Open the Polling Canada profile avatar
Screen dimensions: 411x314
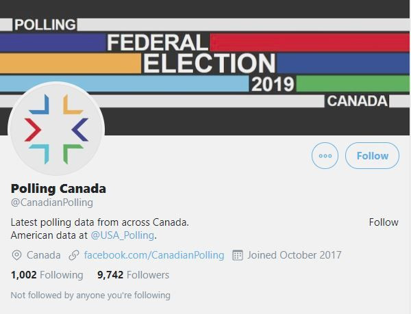(56, 129)
